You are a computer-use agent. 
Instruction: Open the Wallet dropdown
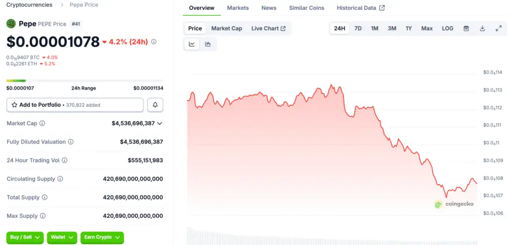(62, 237)
